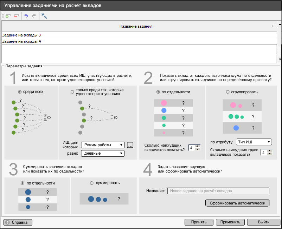Click the Название text input field
The image size is (282, 229).
pos(218,191)
